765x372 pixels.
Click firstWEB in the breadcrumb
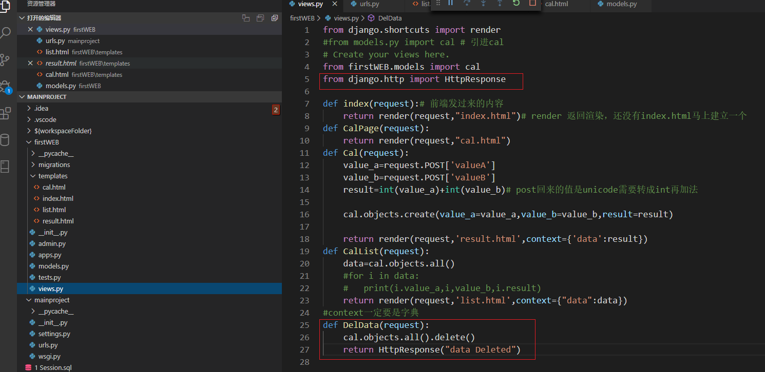[x=302, y=18]
